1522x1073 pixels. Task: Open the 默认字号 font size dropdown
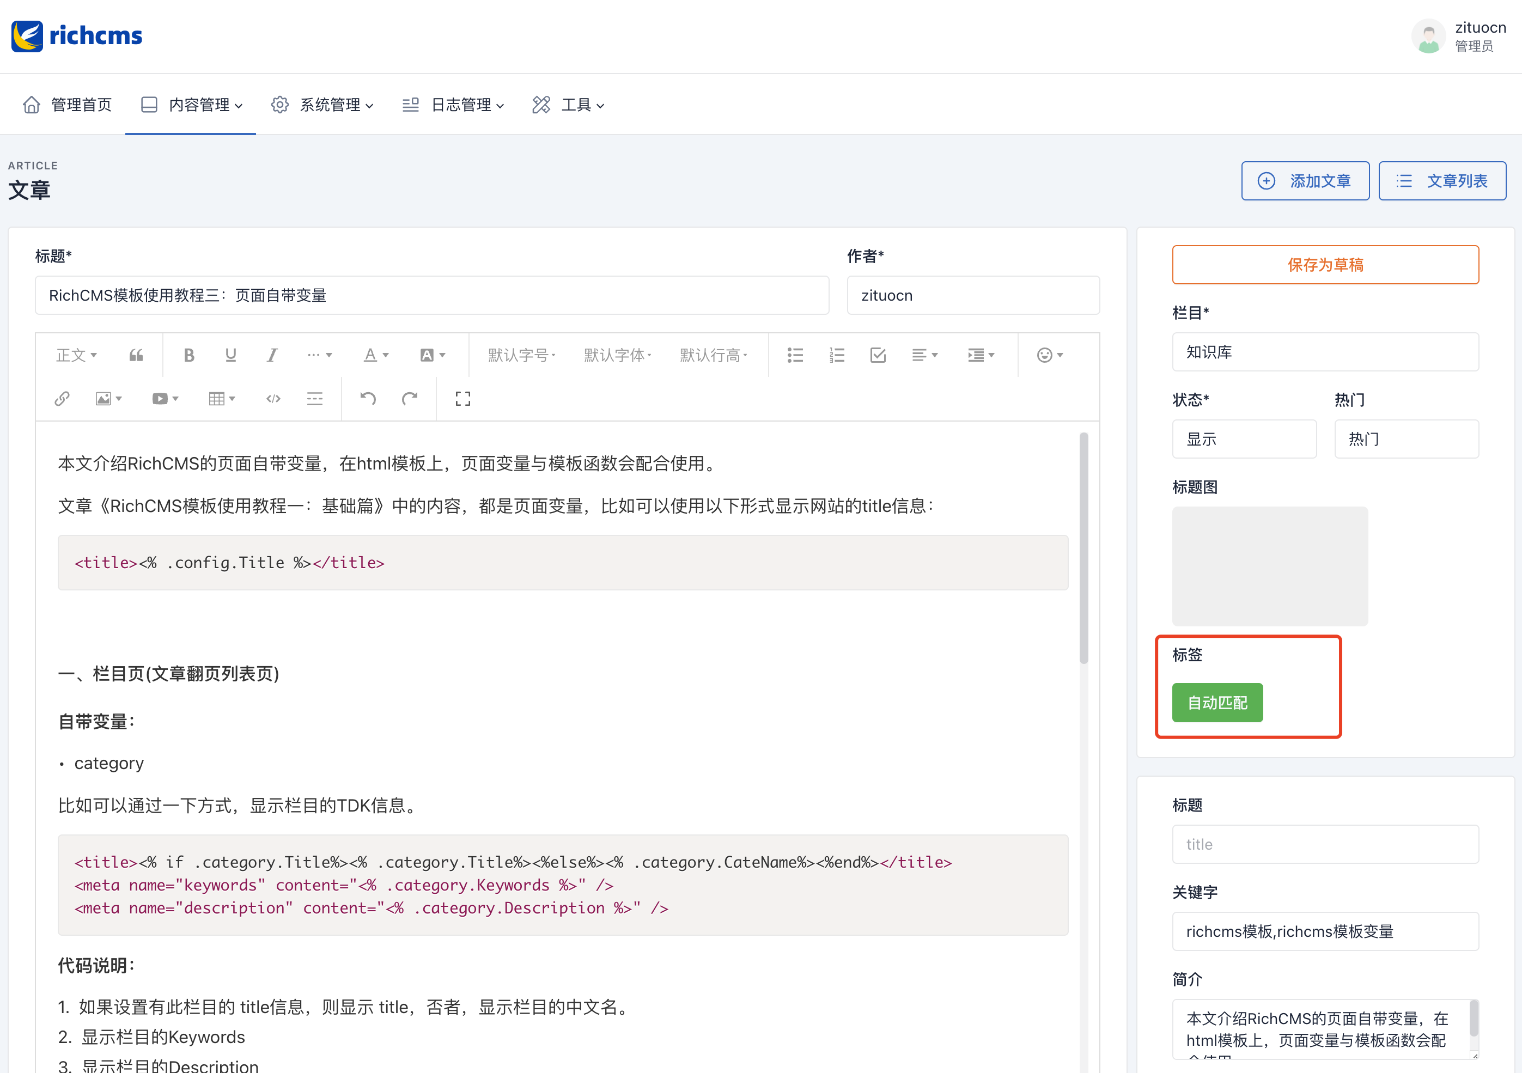tap(522, 355)
